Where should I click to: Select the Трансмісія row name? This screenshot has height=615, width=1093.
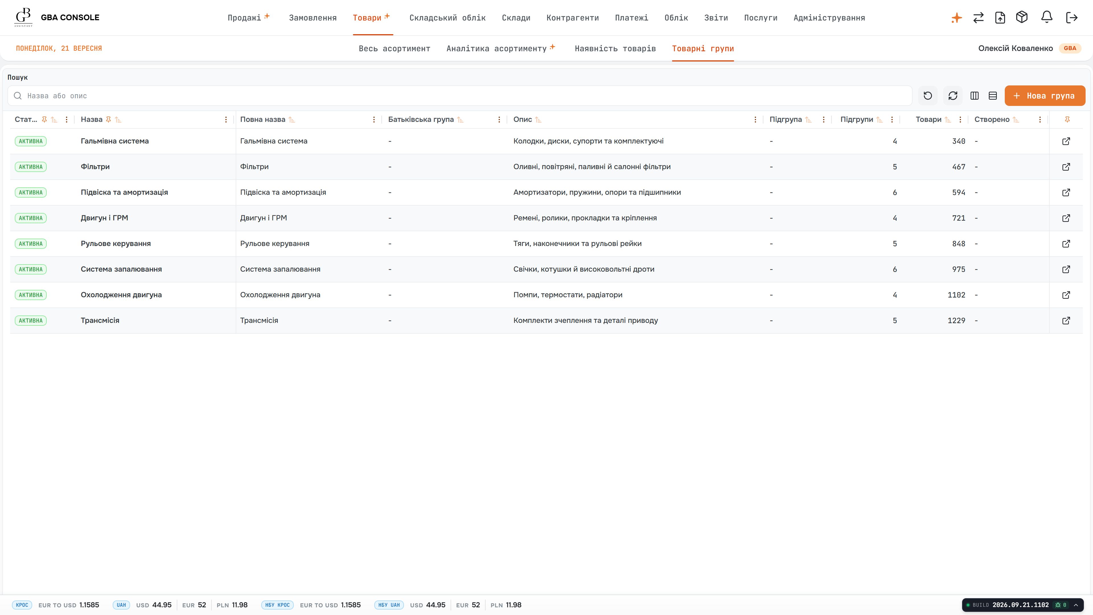(100, 320)
